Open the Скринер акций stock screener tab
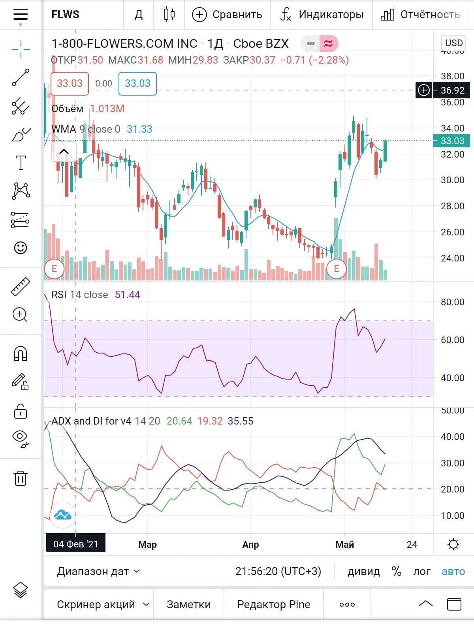The image size is (474, 624). (99, 604)
